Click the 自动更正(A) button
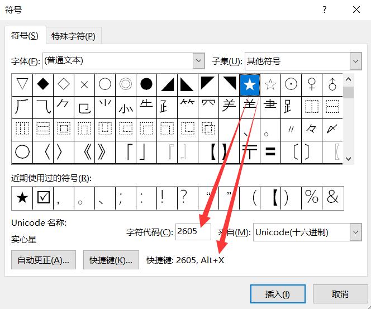Screen dimensions: 371x309 44,260
